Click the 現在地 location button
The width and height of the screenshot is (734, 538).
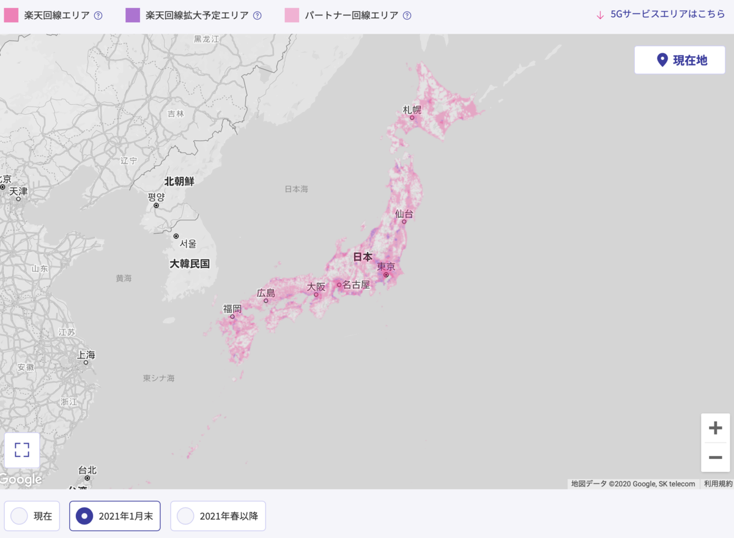(x=680, y=60)
